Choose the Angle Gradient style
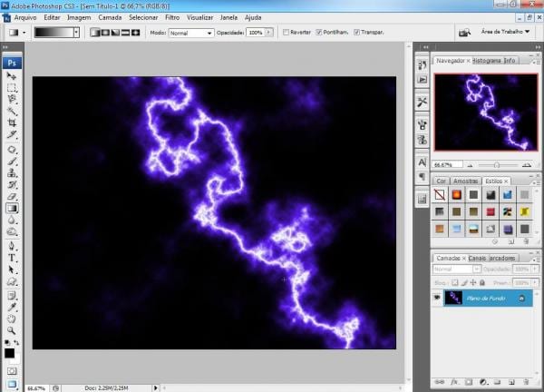Screen dimensions: 544x392 (x=115, y=33)
